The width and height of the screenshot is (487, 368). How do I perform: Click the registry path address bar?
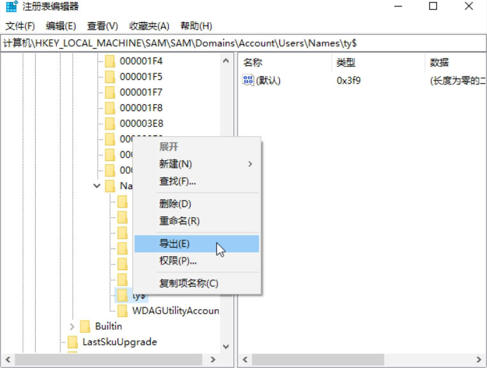pos(243,43)
